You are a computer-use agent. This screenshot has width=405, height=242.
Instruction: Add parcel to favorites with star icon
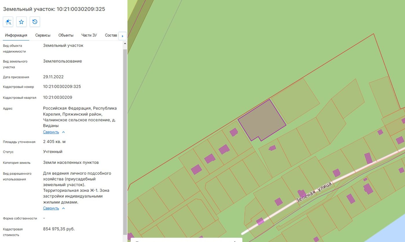(21, 22)
